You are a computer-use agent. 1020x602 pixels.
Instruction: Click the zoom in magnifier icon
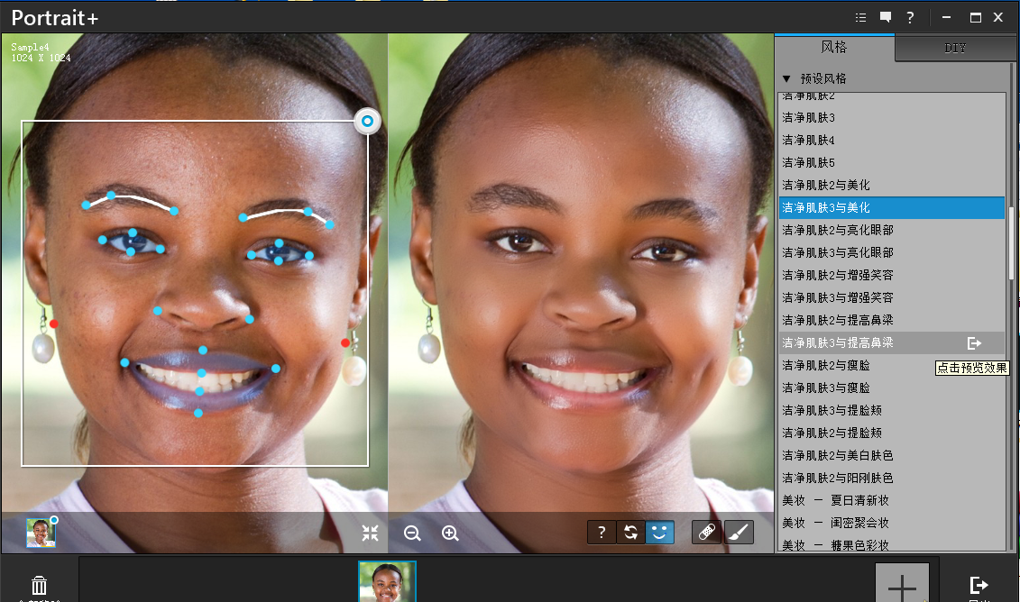450,533
